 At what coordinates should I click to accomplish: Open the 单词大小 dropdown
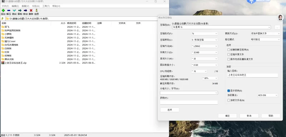click(204, 59)
